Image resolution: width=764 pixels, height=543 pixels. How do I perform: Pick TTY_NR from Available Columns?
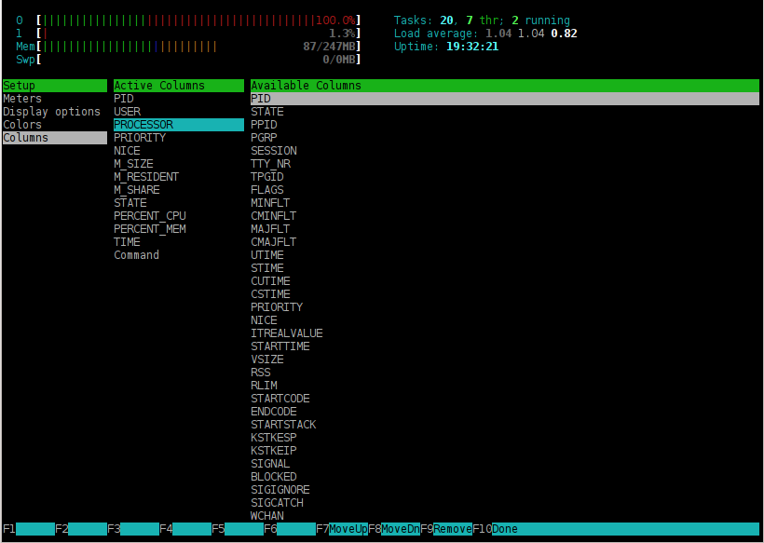click(x=271, y=164)
